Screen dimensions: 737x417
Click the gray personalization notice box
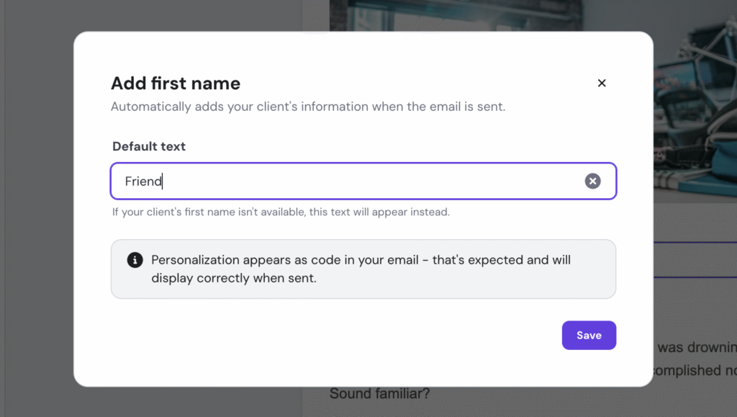pos(363,269)
